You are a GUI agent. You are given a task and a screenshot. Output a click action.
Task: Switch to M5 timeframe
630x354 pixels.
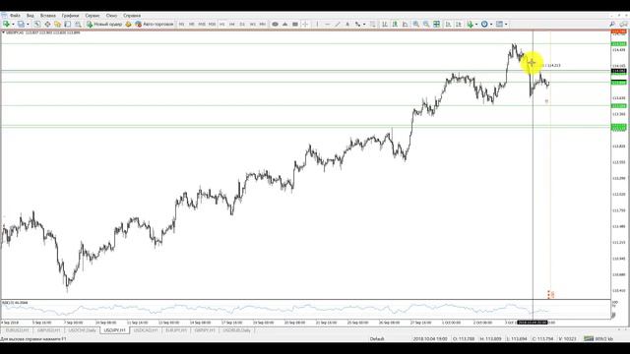point(192,24)
